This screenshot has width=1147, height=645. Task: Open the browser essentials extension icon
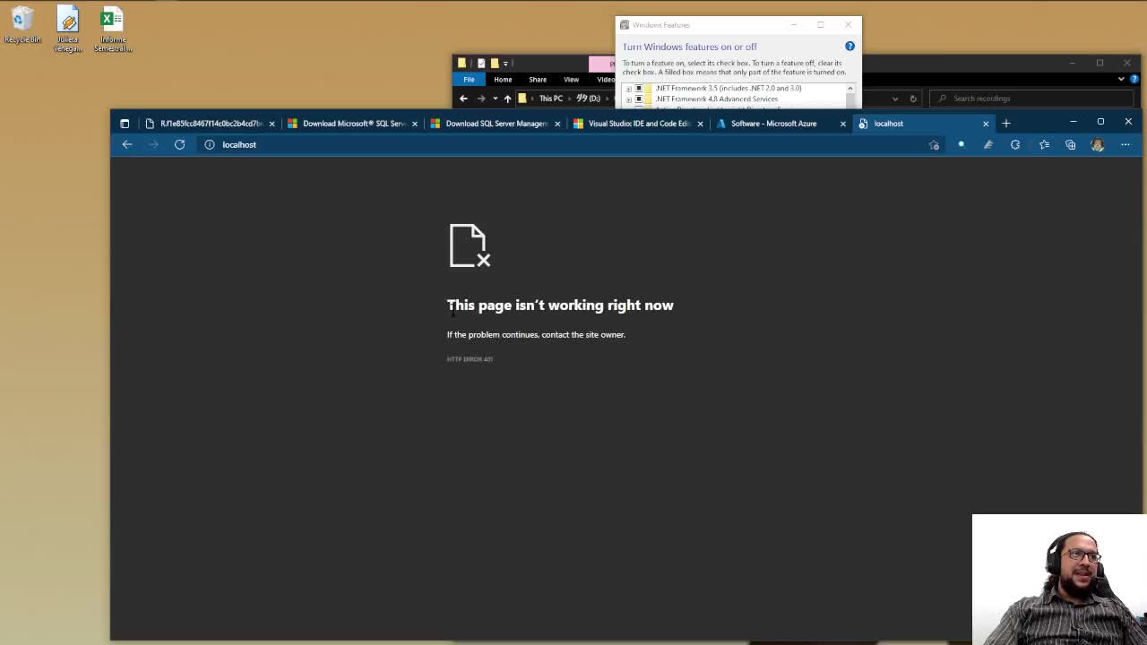[x=1015, y=144]
